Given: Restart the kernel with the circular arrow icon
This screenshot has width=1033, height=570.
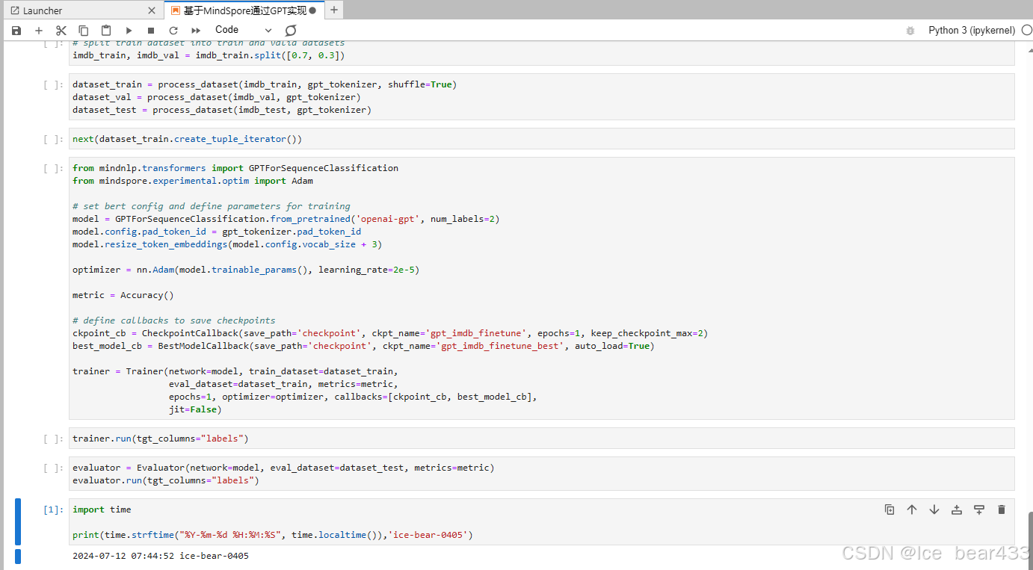Looking at the screenshot, I should point(173,31).
